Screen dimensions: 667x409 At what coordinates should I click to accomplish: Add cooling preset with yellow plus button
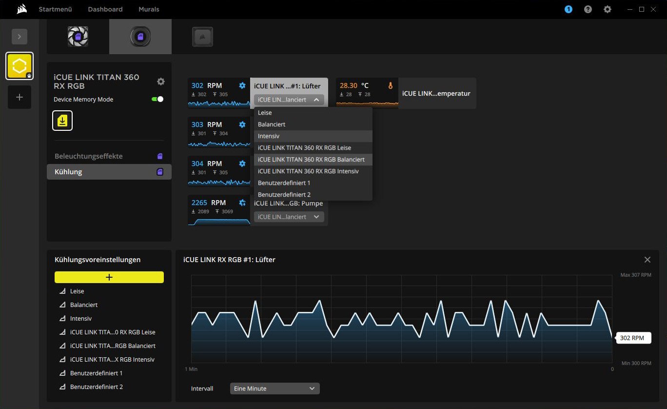pyautogui.click(x=109, y=277)
